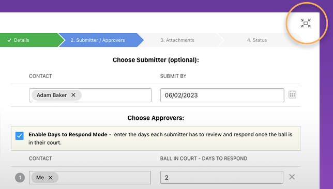This screenshot has width=333, height=189.
Task: Open the 3. Attachments step
Action: click(180, 40)
